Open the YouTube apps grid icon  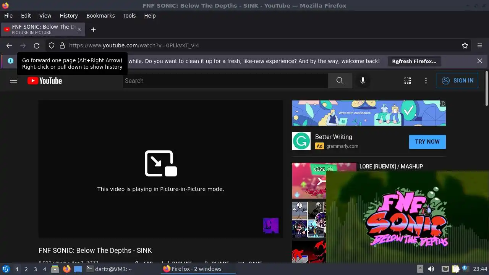[408, 81]
